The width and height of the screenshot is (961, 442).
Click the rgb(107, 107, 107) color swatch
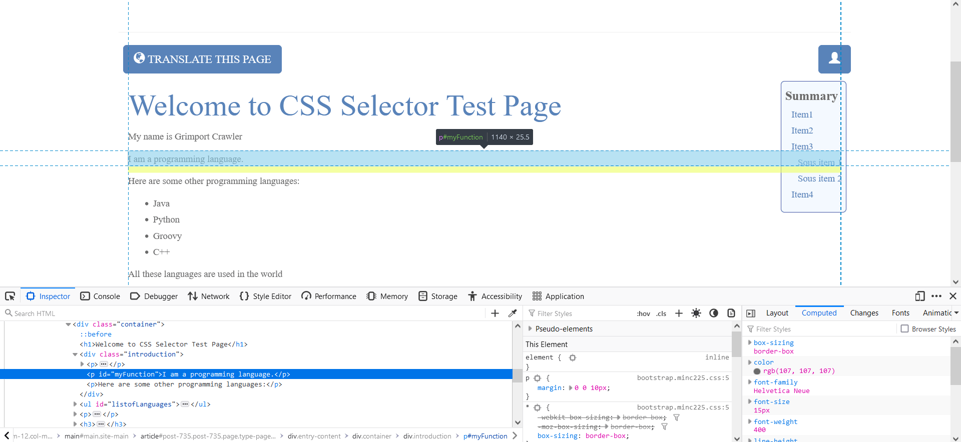click(757, 371)
